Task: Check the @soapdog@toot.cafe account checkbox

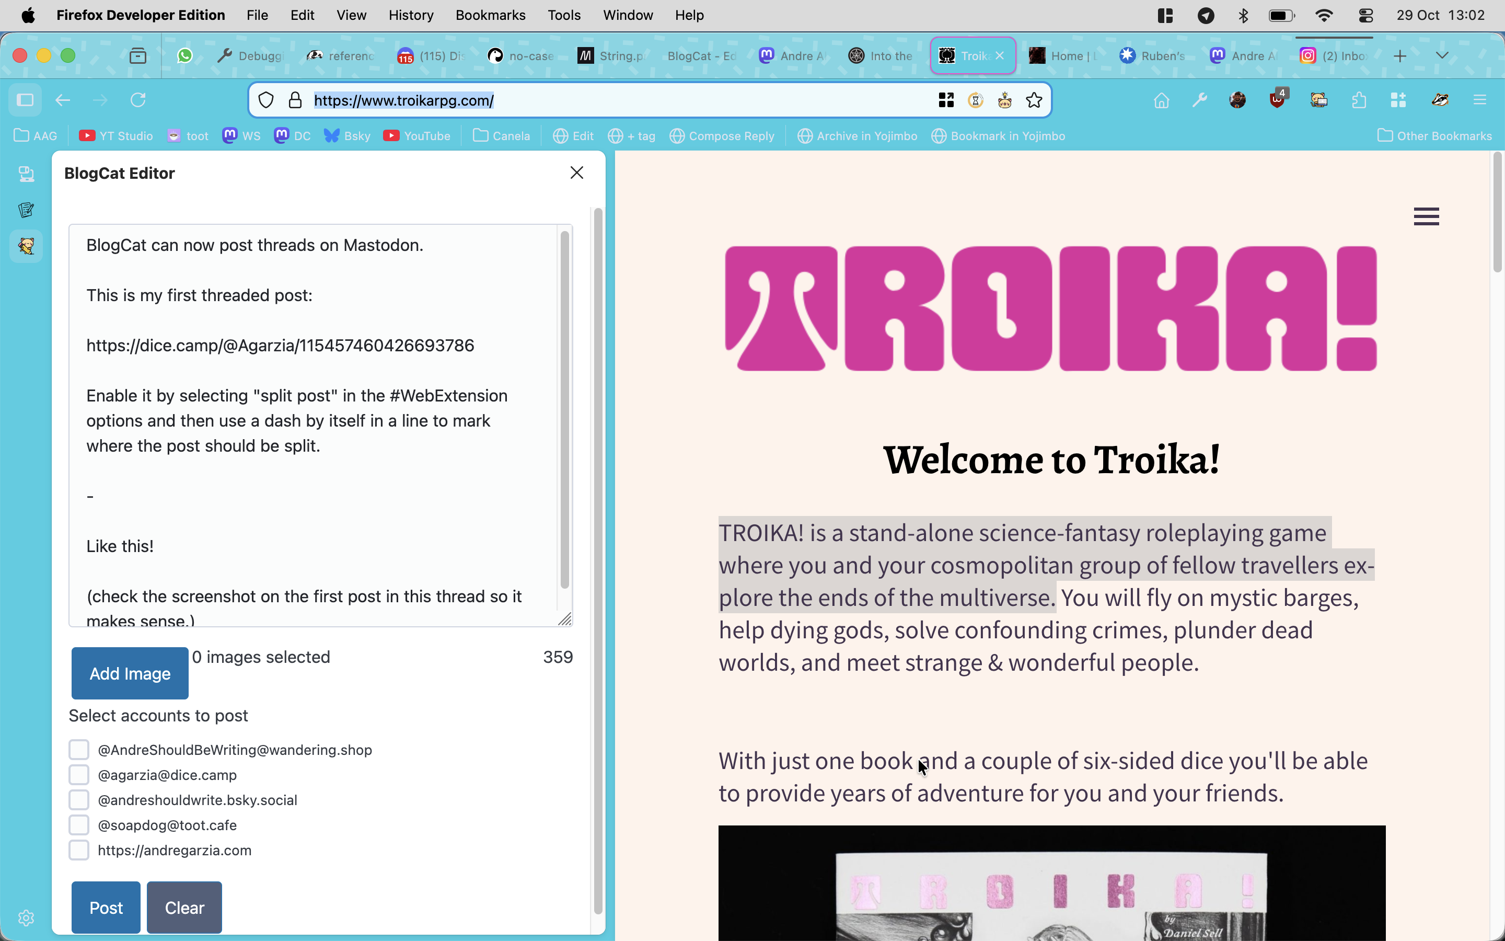Action: click(x=79, y=824)
